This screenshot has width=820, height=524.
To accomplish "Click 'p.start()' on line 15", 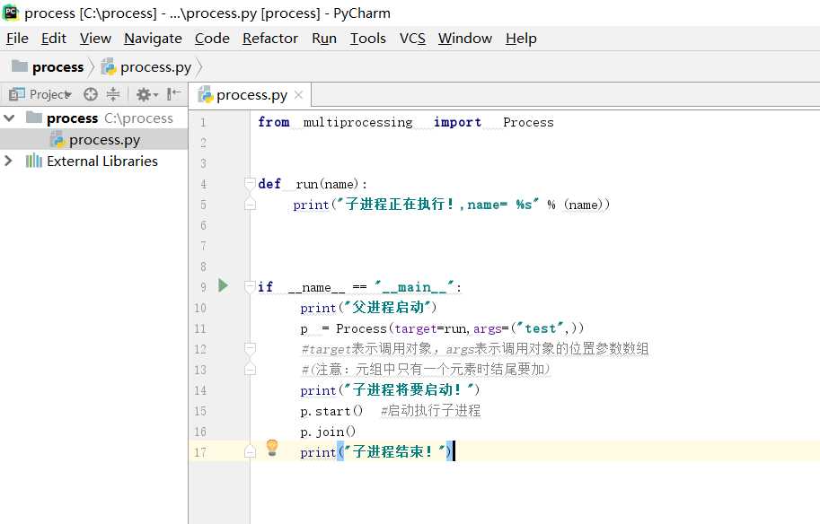I will coord(331,411).
